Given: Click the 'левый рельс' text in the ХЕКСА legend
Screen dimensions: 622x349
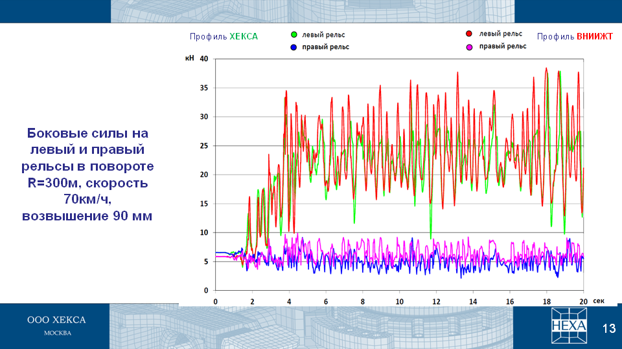Looking at the screenshot, I should [324, 35].
